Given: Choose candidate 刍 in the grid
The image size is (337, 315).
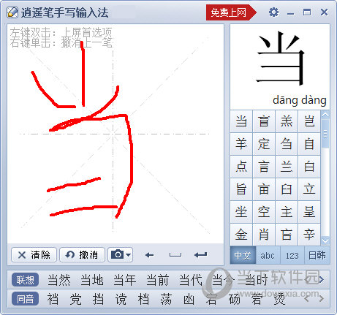Looking at the screenshot, I should coord(287,144).
